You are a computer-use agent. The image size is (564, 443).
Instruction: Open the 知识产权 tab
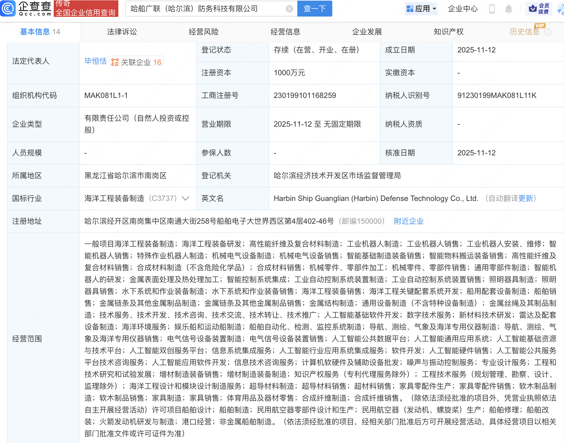pos(448,32)
